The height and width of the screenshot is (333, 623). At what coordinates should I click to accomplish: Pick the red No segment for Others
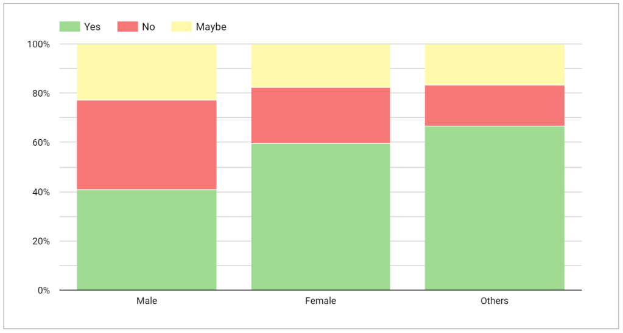click(495, 105)
